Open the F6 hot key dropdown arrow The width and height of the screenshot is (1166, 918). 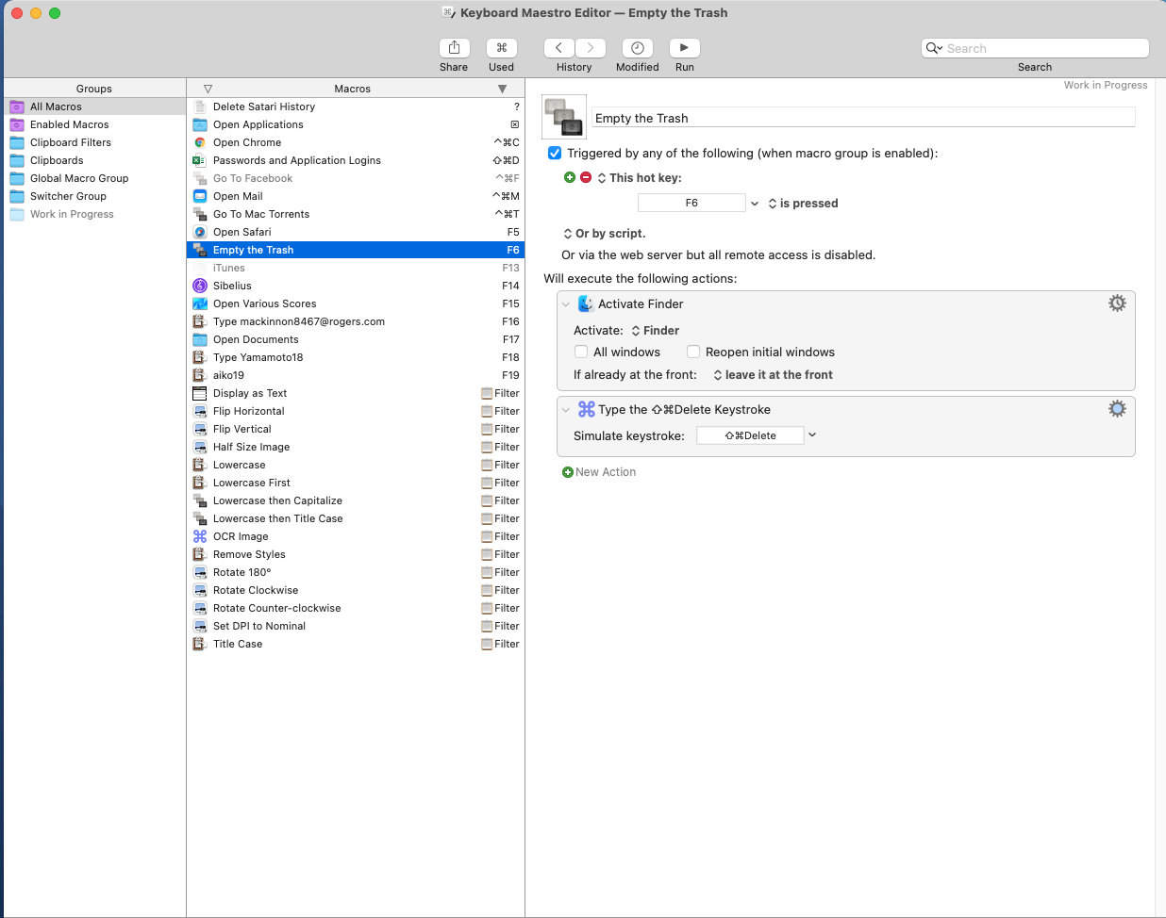[x=755, y=204]
